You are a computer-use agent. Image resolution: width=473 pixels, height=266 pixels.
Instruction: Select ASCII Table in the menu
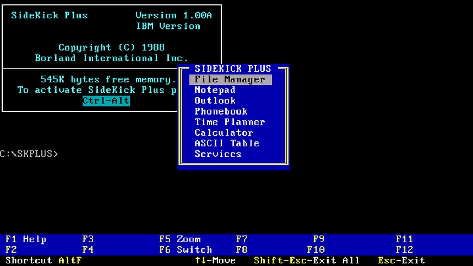pos(227,144)
